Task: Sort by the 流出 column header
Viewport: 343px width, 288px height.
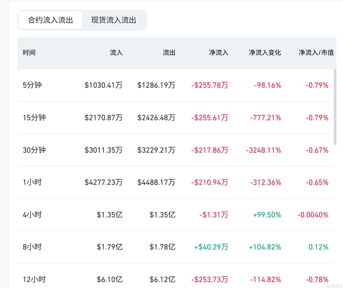Action: 169,53
